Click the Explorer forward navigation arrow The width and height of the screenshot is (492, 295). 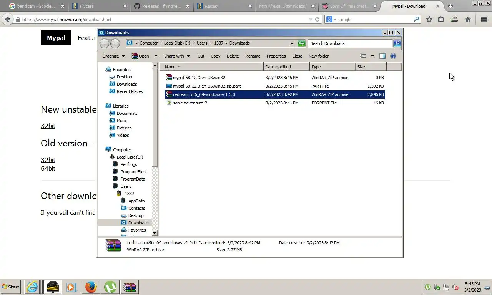(115, 43)
